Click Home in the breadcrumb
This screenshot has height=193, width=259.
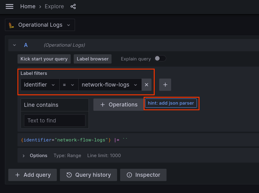[x=28, y=6]
